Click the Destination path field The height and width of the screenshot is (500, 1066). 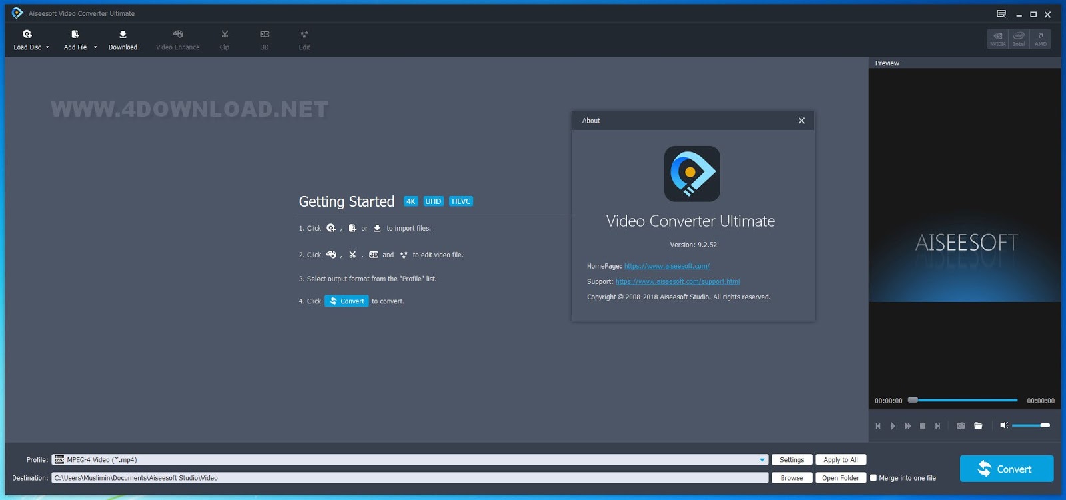click(410, 478)
